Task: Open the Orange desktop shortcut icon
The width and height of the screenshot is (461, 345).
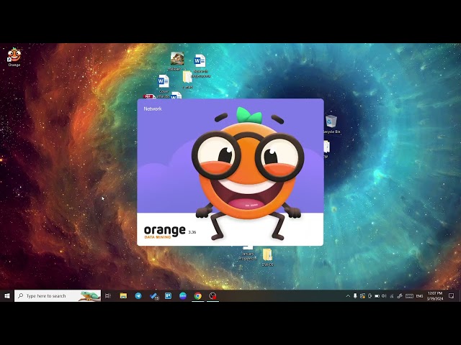Action: [14, 57]
